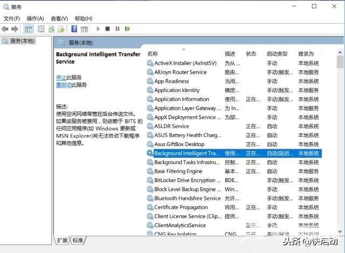The image size is (345, 253).
Task: Switch to the 标准 tab
Action: (x=78, y=241)
